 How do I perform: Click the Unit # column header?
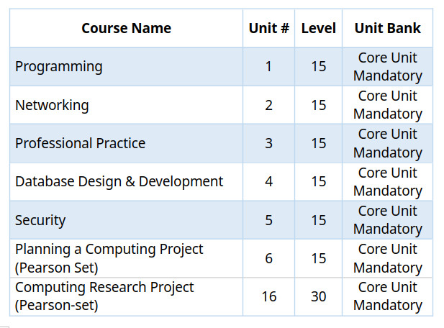click(268, 28)
